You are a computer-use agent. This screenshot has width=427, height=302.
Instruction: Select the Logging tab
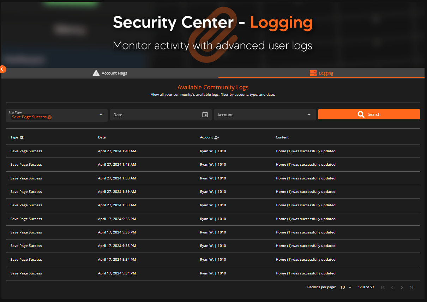[321, 73]
